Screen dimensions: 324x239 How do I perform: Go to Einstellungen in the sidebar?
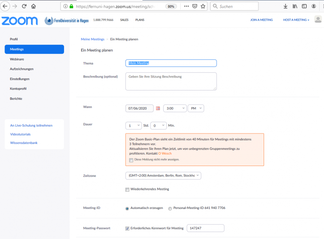(x=19, y=79)
